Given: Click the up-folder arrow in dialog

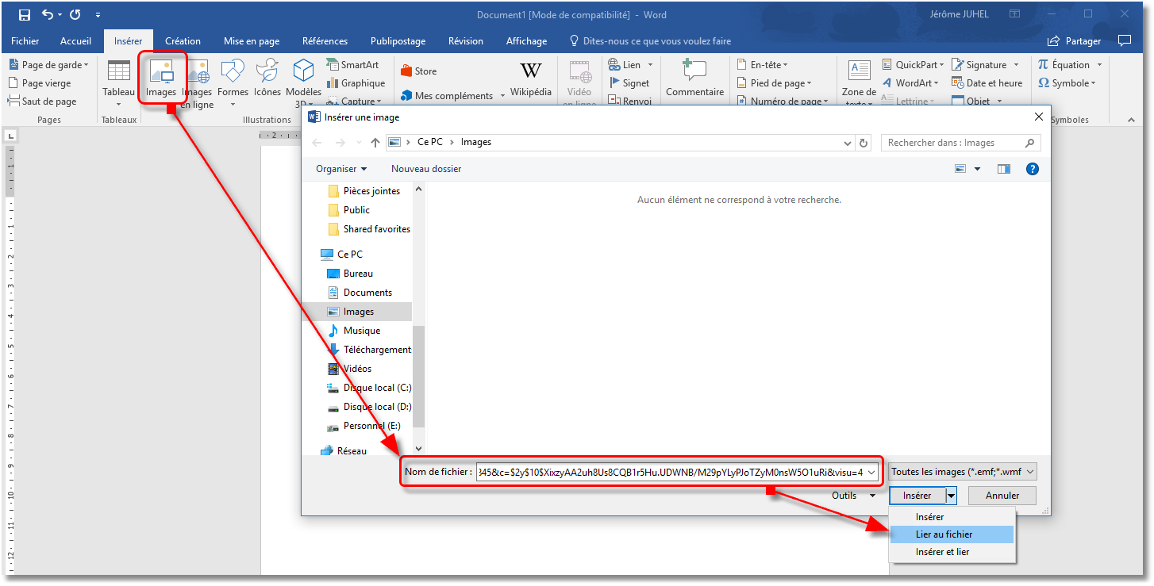Looking at the screenshot, I should (x=375, y=143).
